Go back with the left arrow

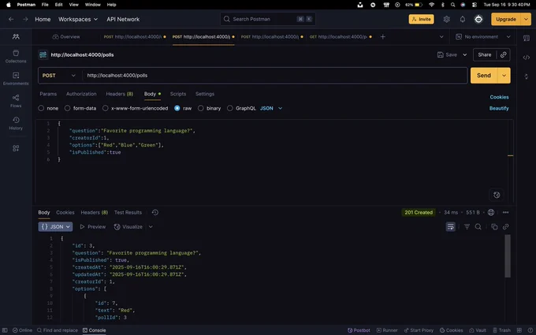click(11, 19)
